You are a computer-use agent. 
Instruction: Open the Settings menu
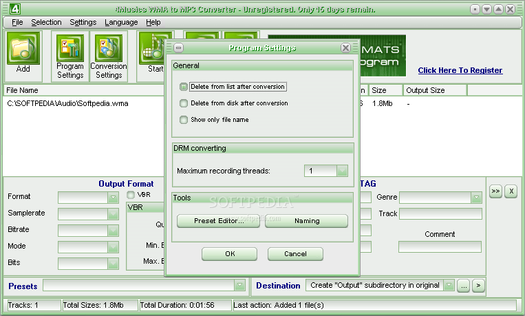pos(83,22)
